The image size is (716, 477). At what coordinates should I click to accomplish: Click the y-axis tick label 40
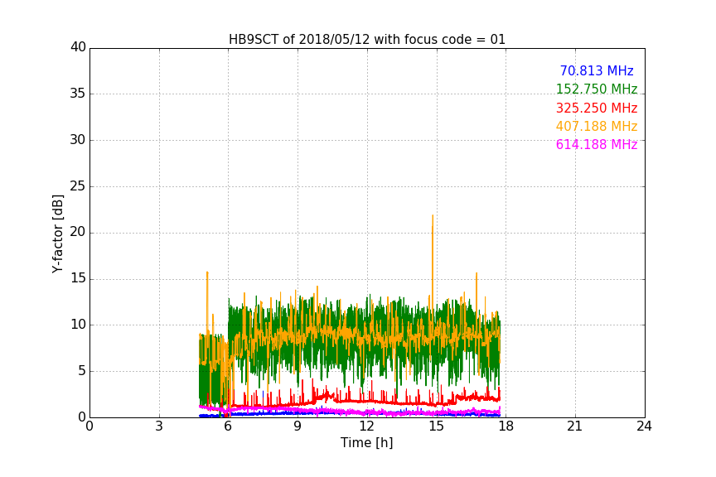tap(78, 47)
